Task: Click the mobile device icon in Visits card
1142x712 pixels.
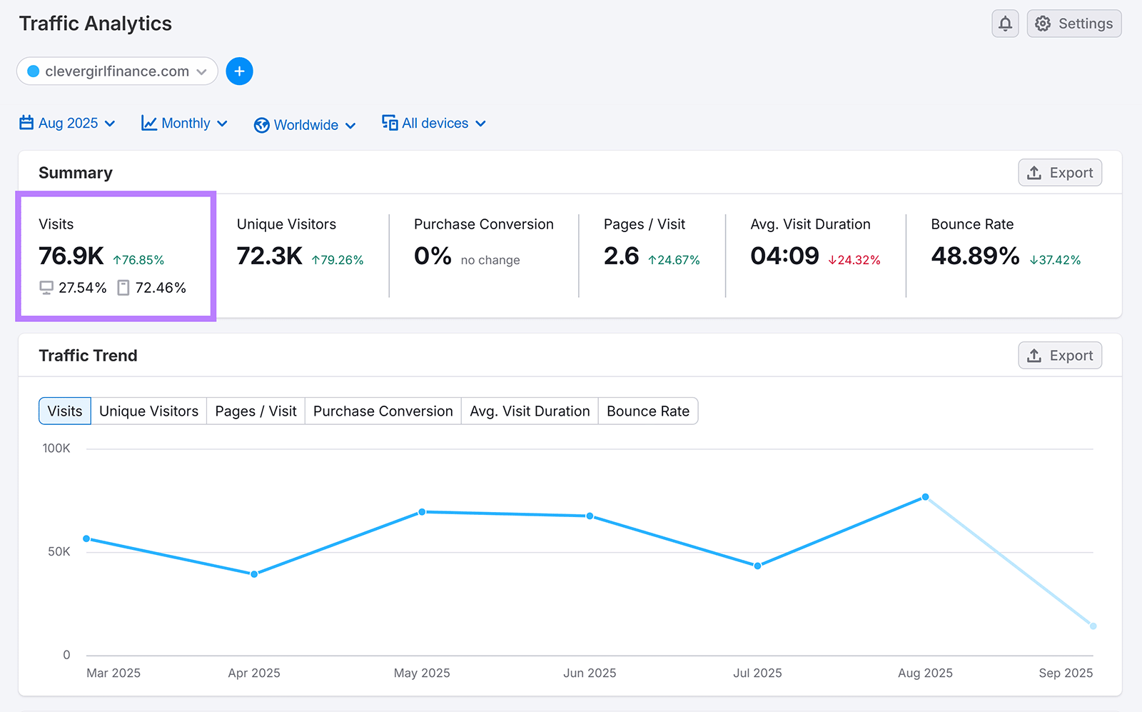Action: tap(123, 288)
